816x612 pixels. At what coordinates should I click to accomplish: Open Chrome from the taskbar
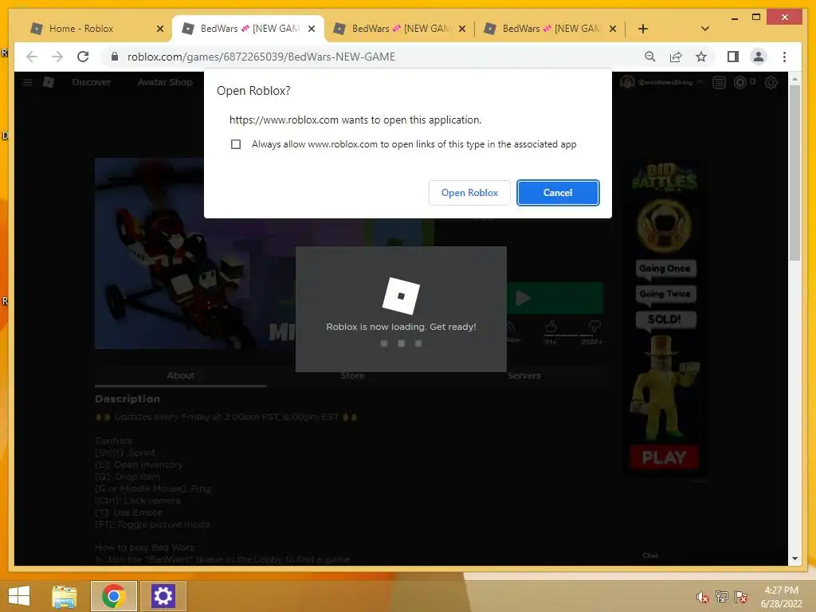coord(113,596)
